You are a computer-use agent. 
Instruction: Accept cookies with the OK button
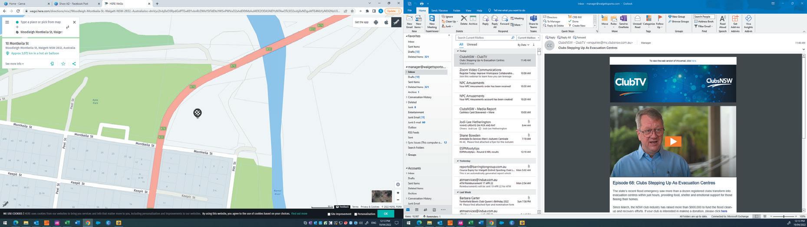(x=385, y=214)
